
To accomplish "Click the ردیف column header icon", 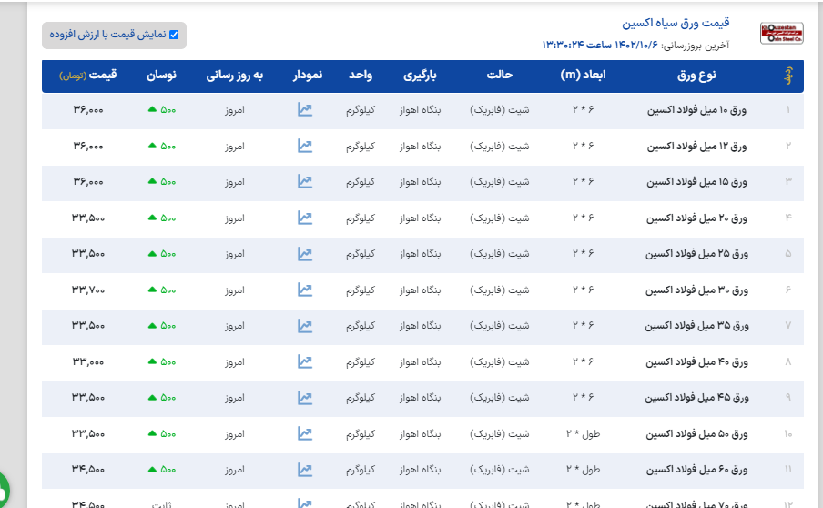I will tap(788, 76).
